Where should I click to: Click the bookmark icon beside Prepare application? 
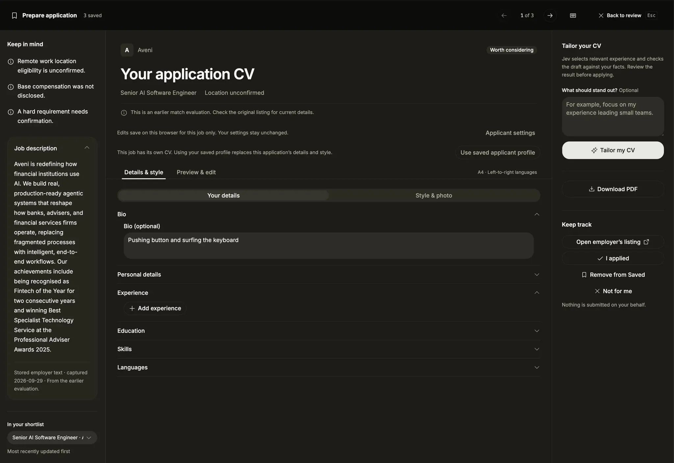[x=14, y=15]
